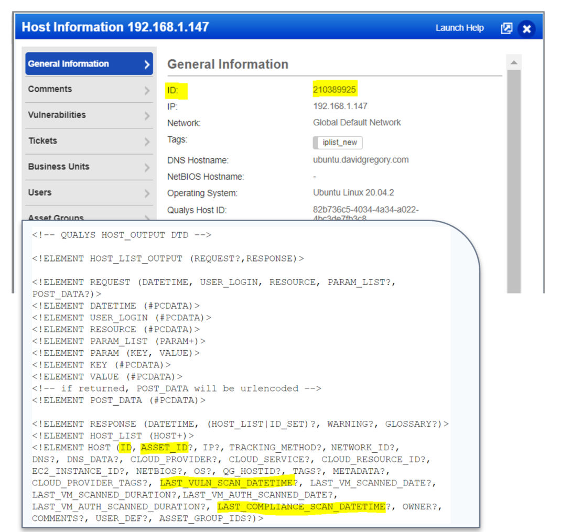Click the scrollbar up arrow

(x=514, y=62)
